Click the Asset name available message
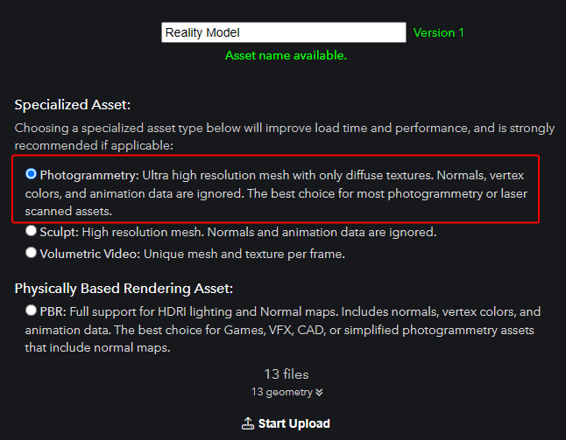Image resolution: width=566 pixels, height=440 pixels. tap(286, 55)
